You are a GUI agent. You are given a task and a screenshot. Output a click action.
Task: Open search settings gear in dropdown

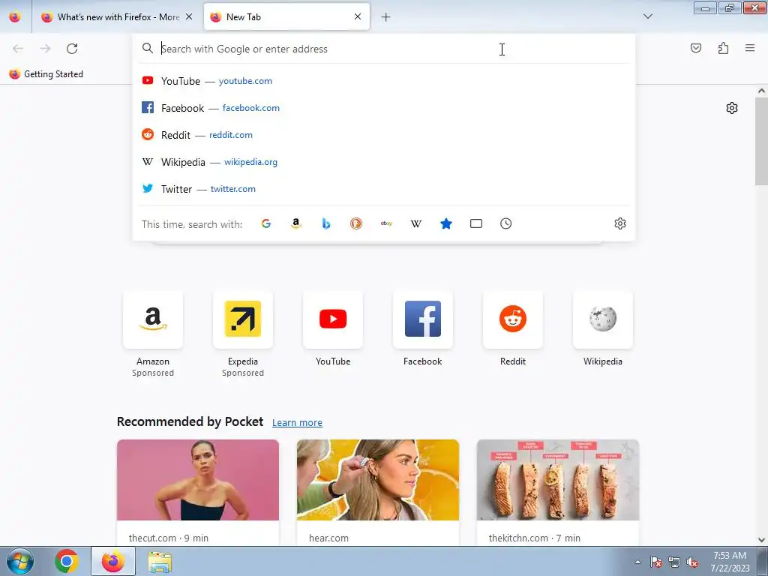tap(620, 223)
